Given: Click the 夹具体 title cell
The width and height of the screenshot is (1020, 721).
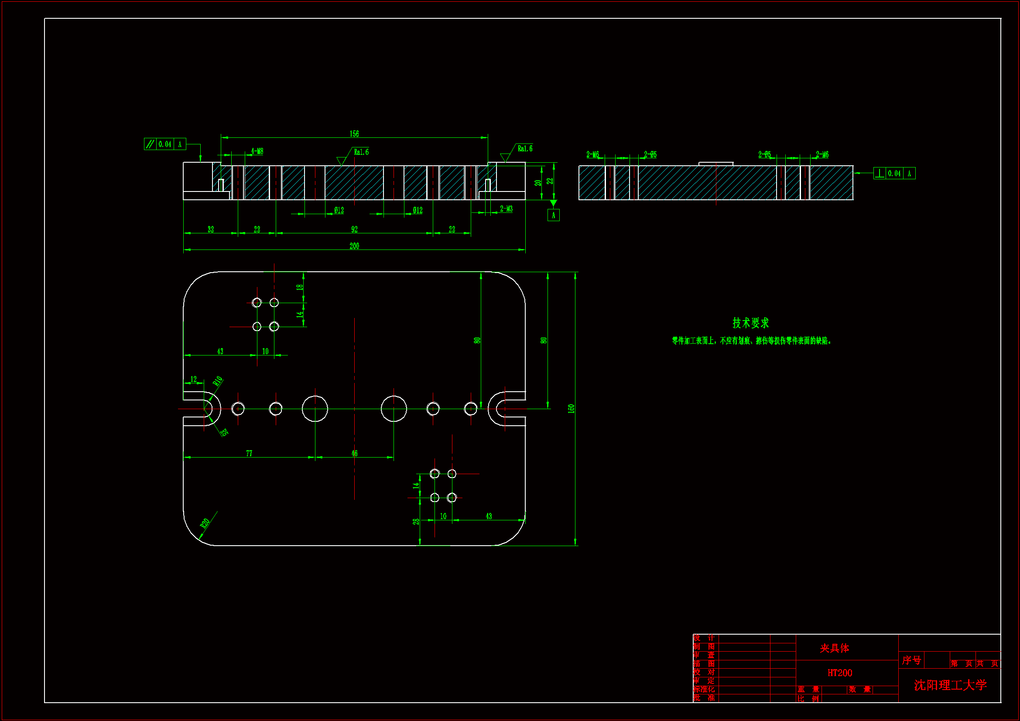Looking at the screenshot, I should point(834,648).
